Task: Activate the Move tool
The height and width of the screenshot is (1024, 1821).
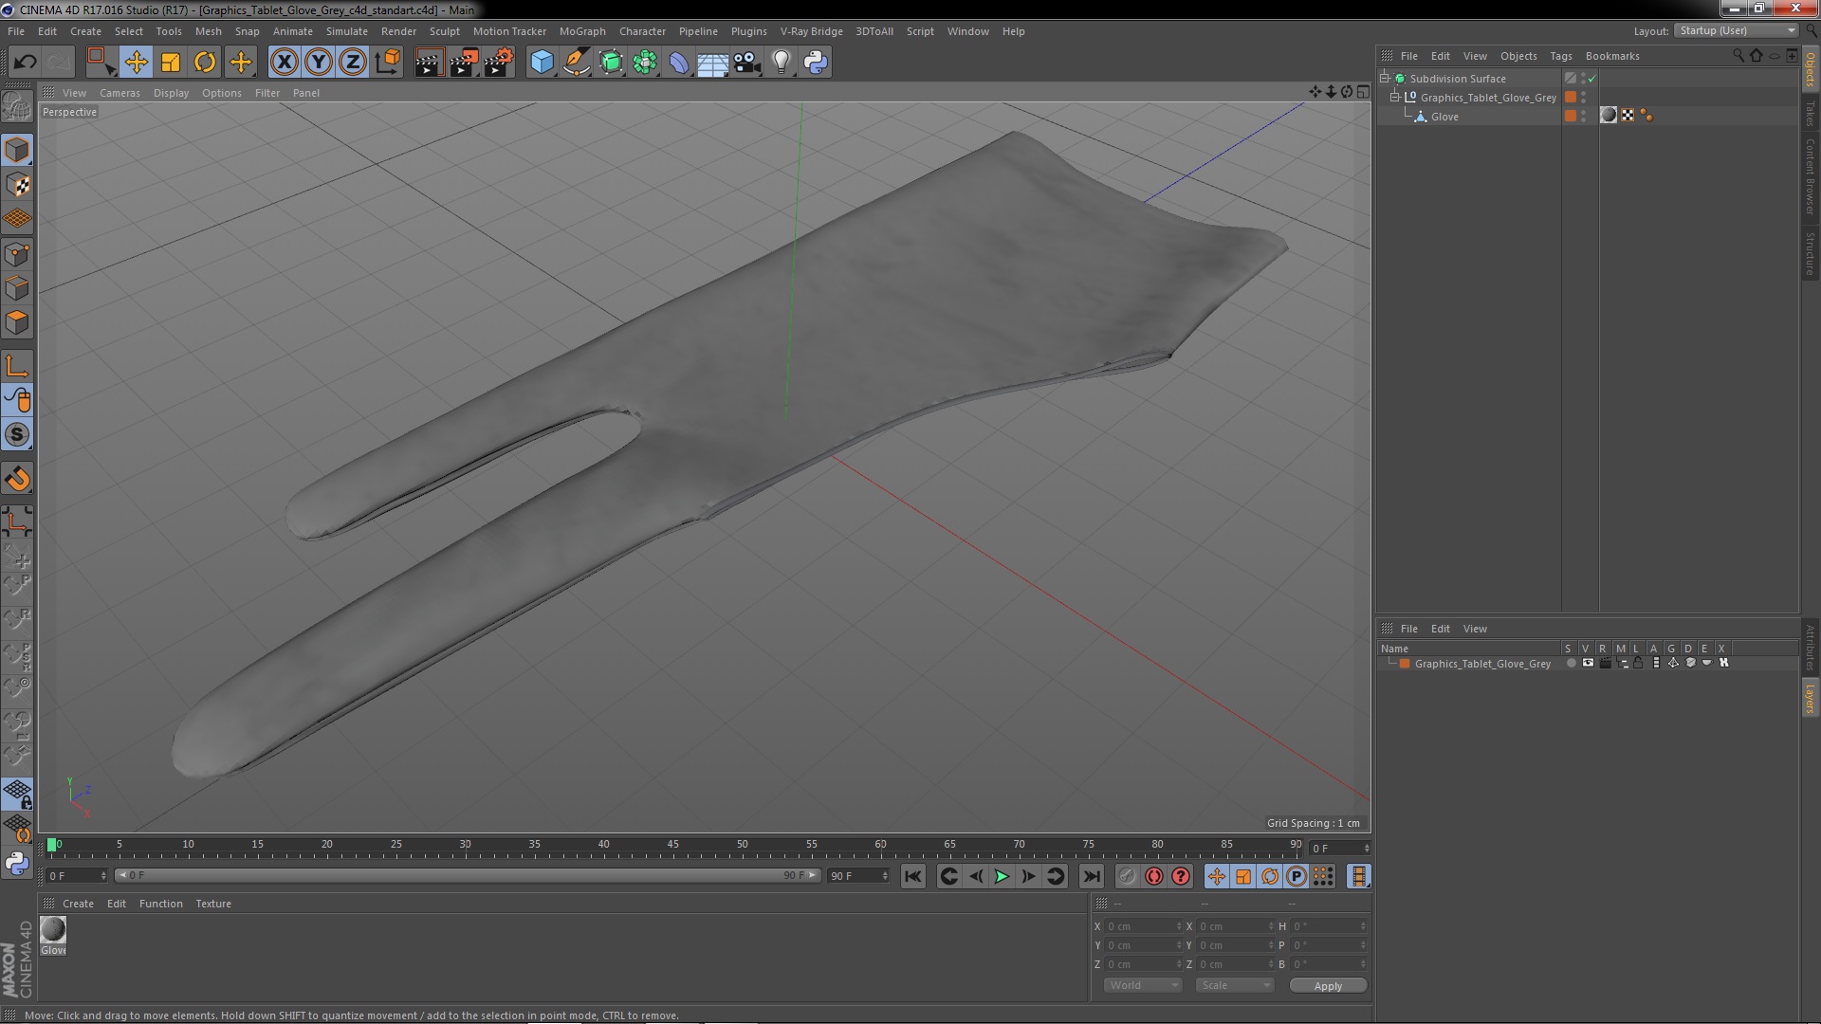Action: (136, 63)
